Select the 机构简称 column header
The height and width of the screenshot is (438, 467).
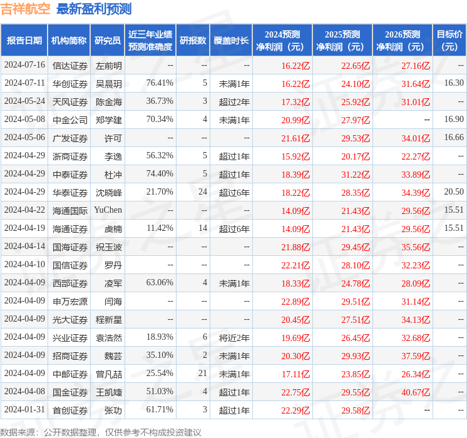pyautogui.click(x=69, y=40)
